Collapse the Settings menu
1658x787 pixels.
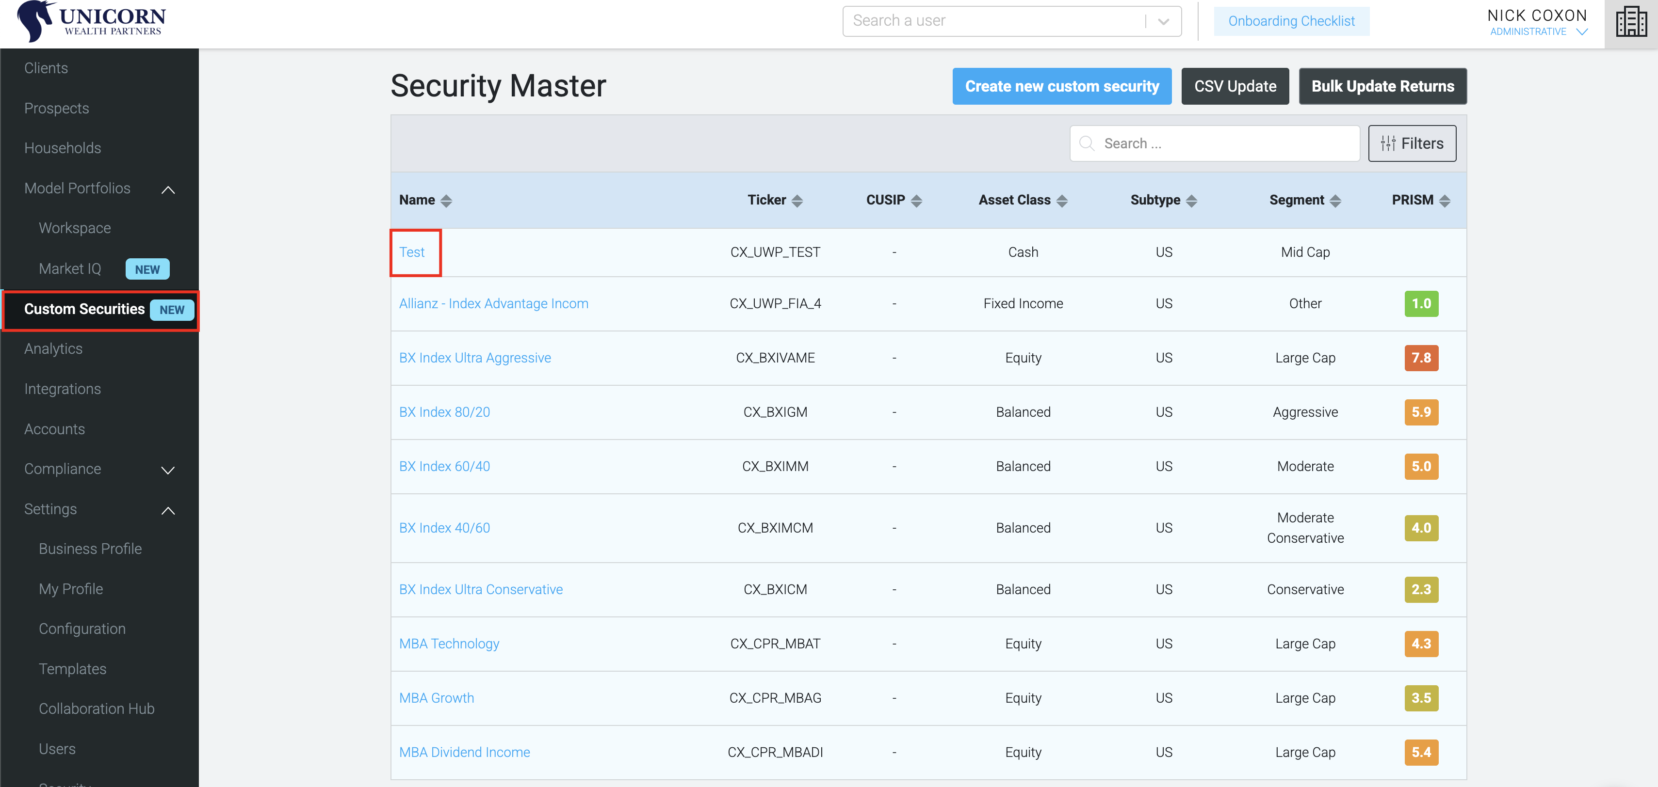pyautogui.click(x=168, y=510)
